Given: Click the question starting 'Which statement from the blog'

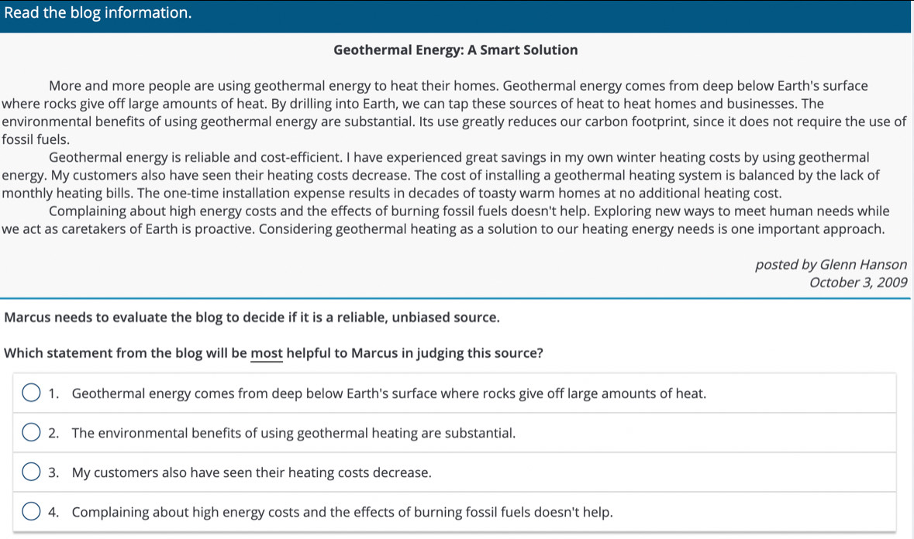Looking at the screenshot, I should tap(273, 354).
